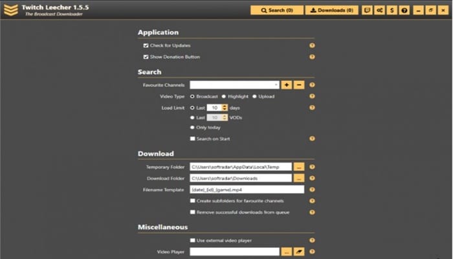
Task: Click the clear Video Player eraser icon
Action: 299,251
